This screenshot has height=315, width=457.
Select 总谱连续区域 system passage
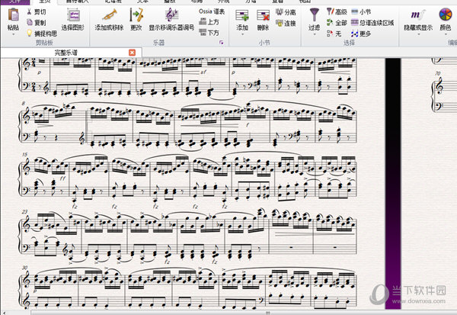click(x=372, y=22)
